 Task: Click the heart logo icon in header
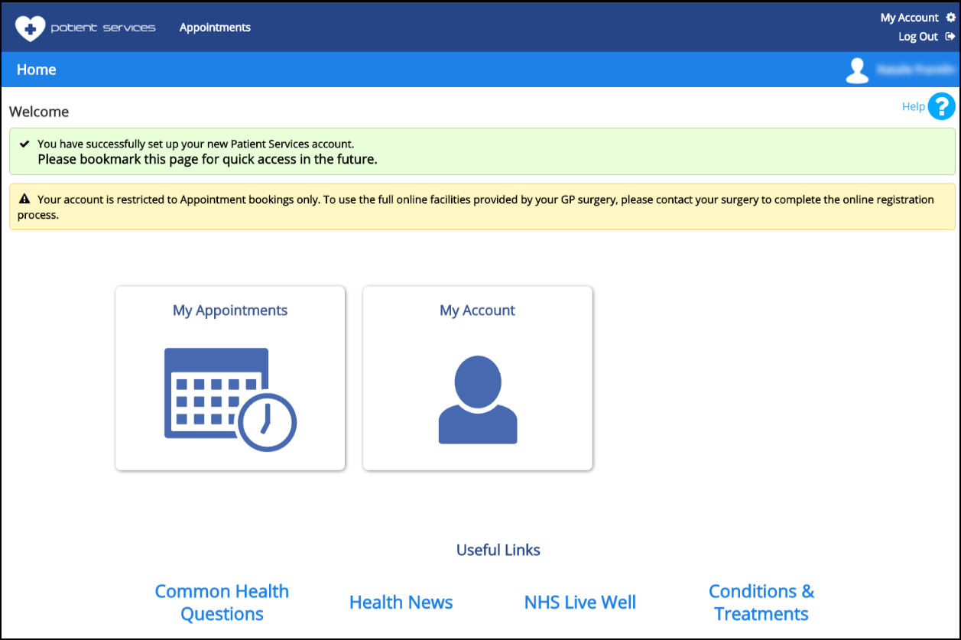pyautogui.click(x=31, y=28)
